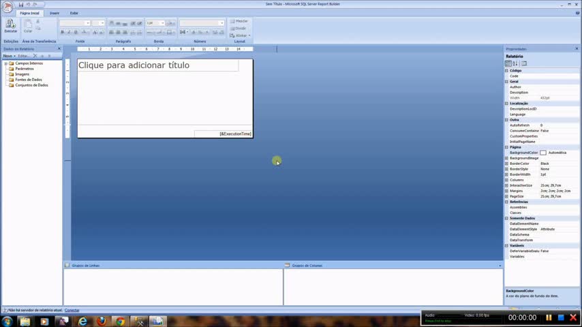Select the Fontes de Dados folder
This screenshot has width=582, height=327.
click(x=28, y=80)
